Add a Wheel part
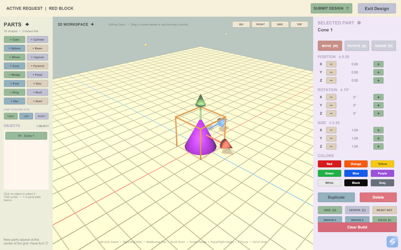401x250 pixels. click(15, 57)
